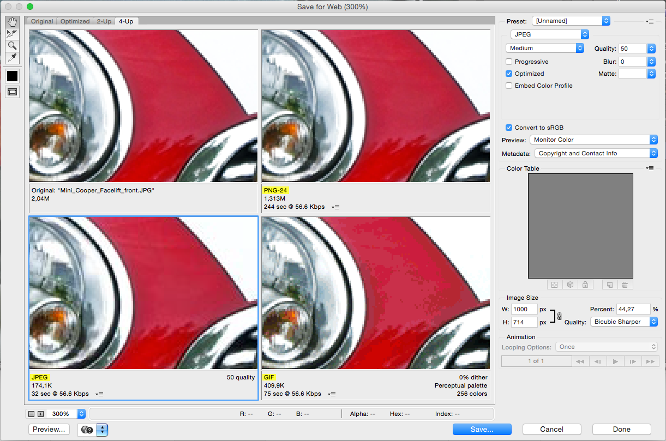Open the Matte color dropdown
The width and height of the screenshot is (666, 441).
(x=637, y=74)
